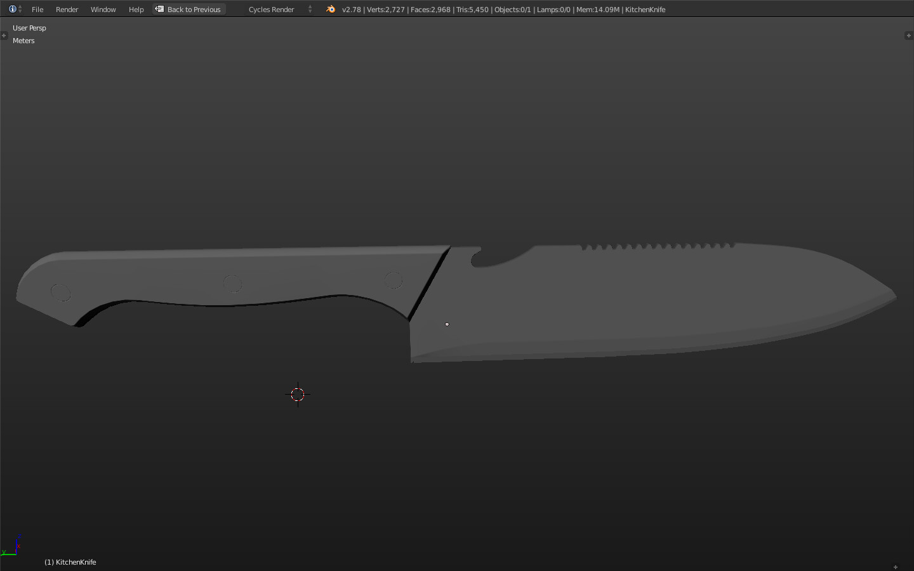
Task: Open the Window menu
Action: point(103,10)
